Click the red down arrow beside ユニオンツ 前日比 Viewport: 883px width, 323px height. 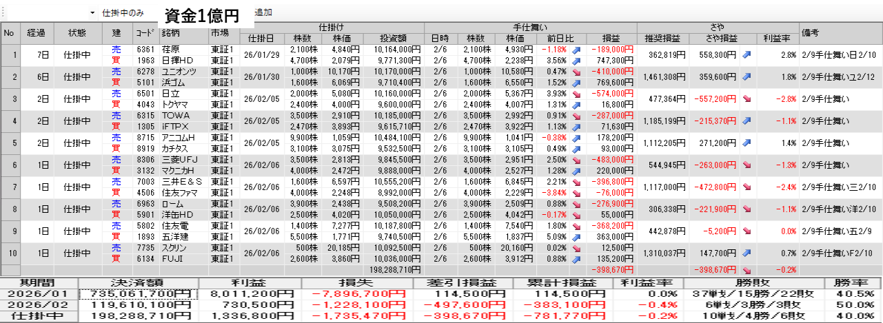pos(576,72)
